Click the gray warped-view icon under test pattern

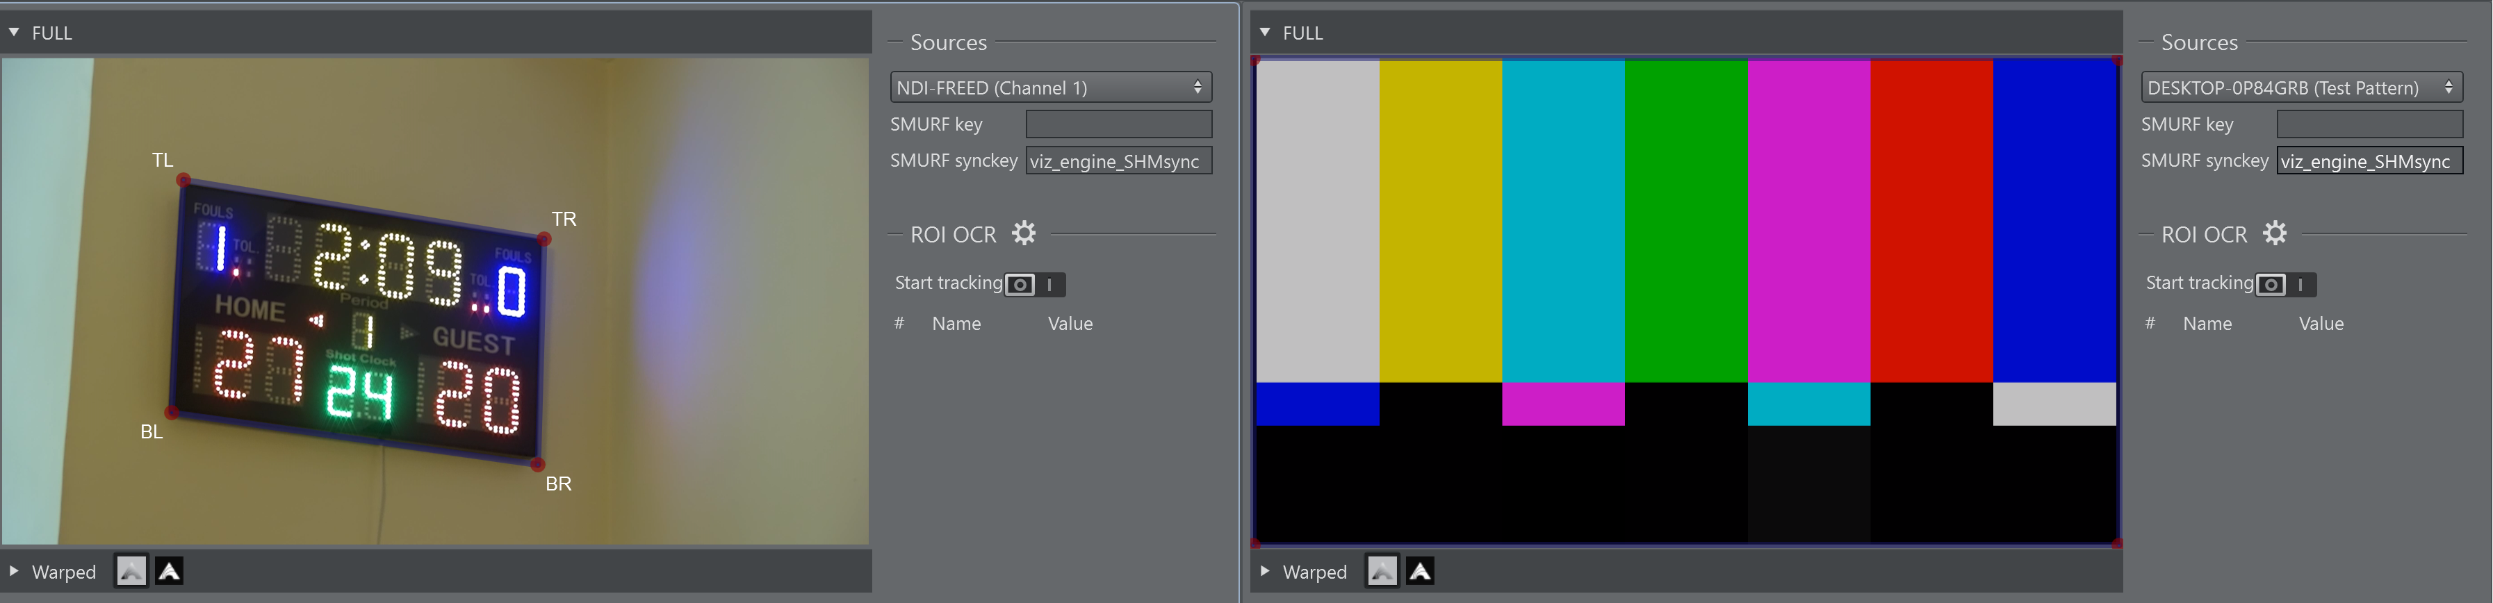point(1381,571)
